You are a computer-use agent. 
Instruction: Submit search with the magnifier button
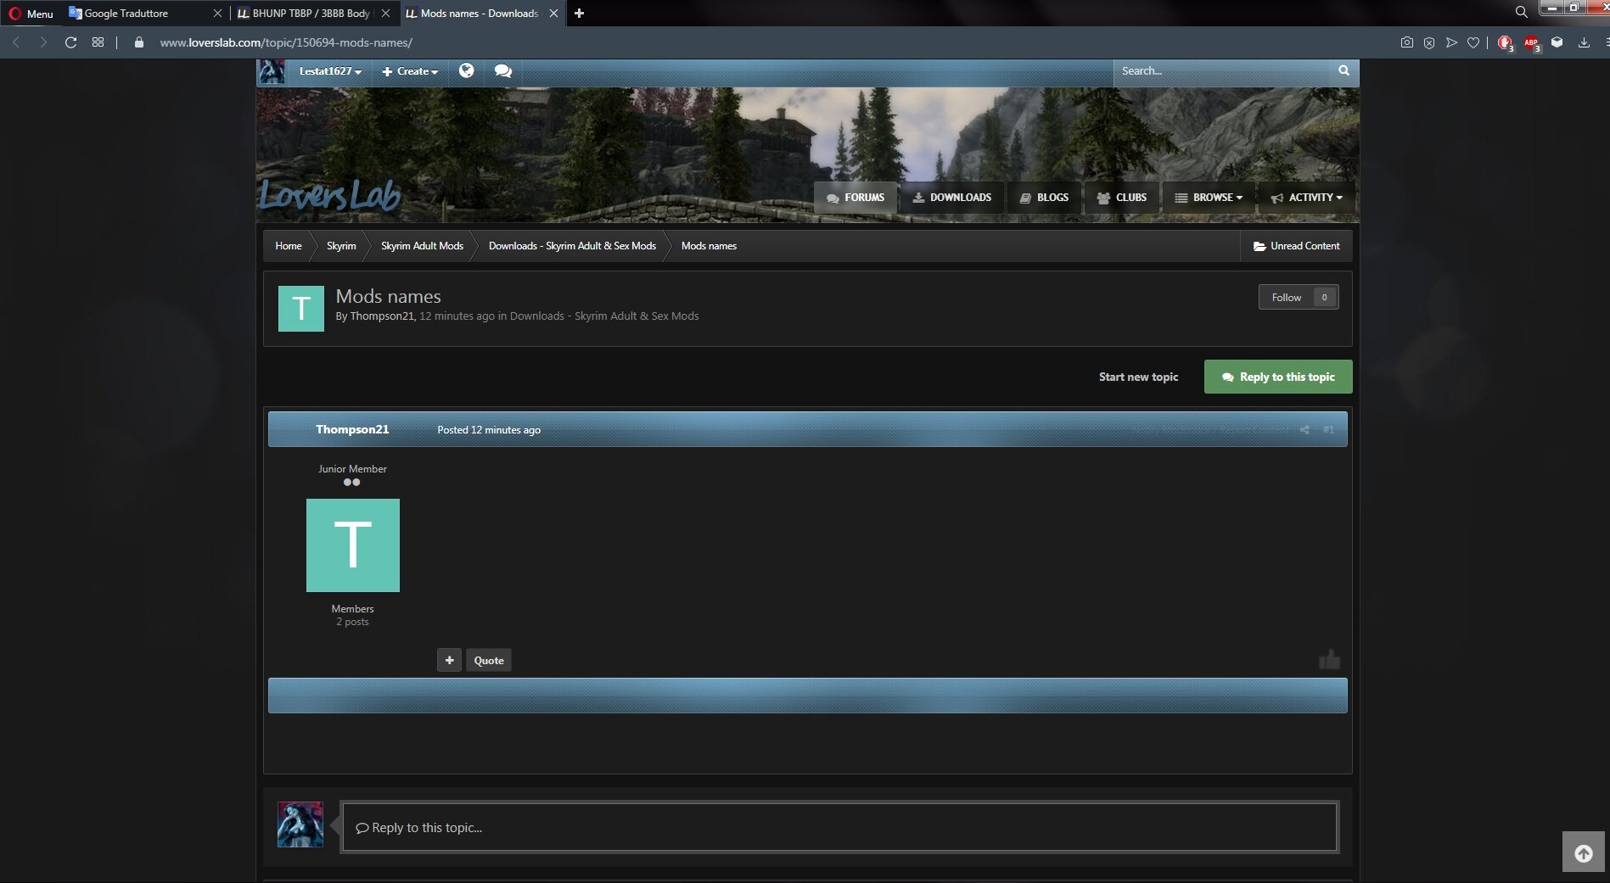coord(1344,71)
